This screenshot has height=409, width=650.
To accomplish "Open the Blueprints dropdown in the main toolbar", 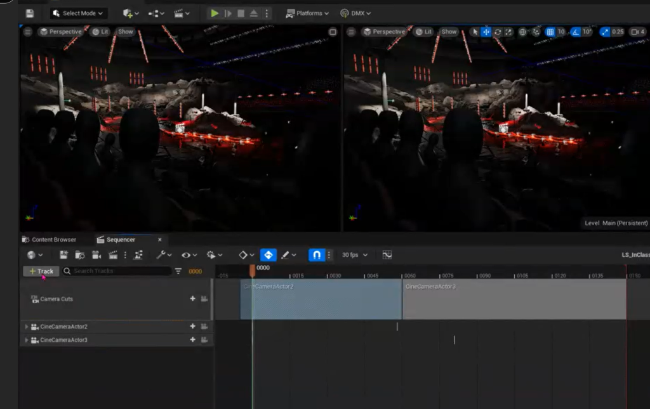I will (156, 13).
